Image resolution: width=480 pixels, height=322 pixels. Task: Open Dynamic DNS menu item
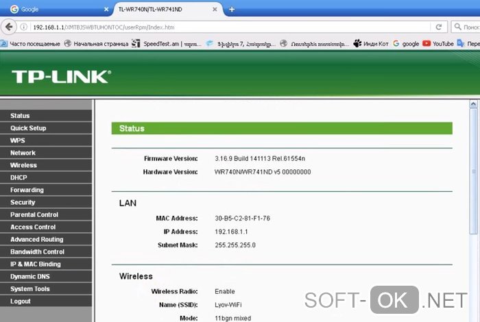pyautogui.click(x=46, y=276)
